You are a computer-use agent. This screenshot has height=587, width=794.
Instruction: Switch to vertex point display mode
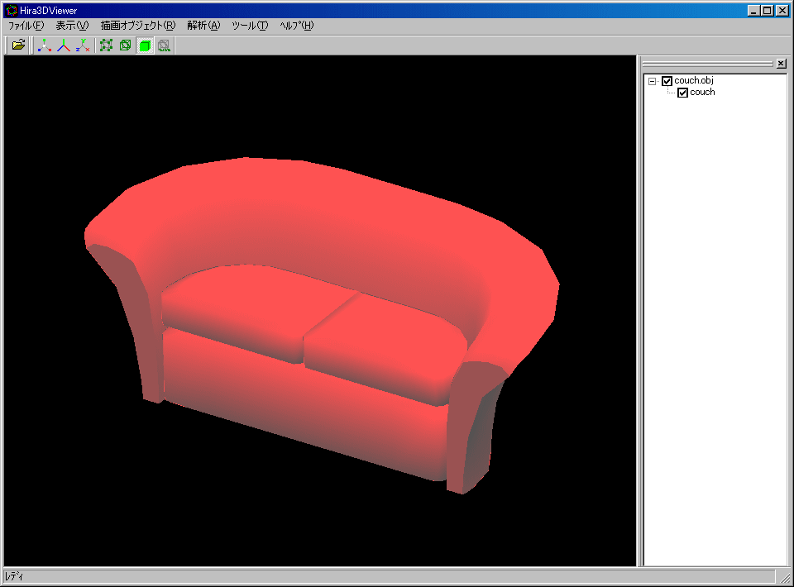tap(106, 45)
